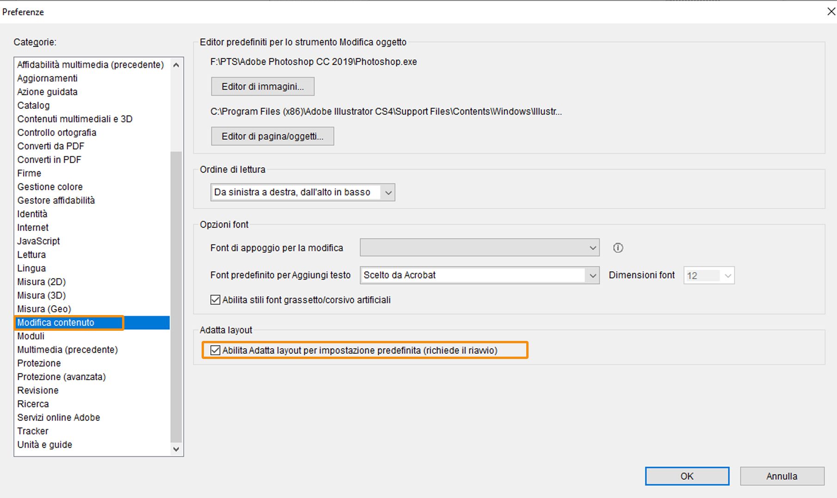Expand Font di appoggio per la modifica dropdown

tap(480, 248)
